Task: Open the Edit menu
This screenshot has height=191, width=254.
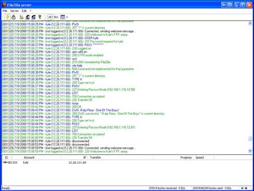Action: click(24, 11)
